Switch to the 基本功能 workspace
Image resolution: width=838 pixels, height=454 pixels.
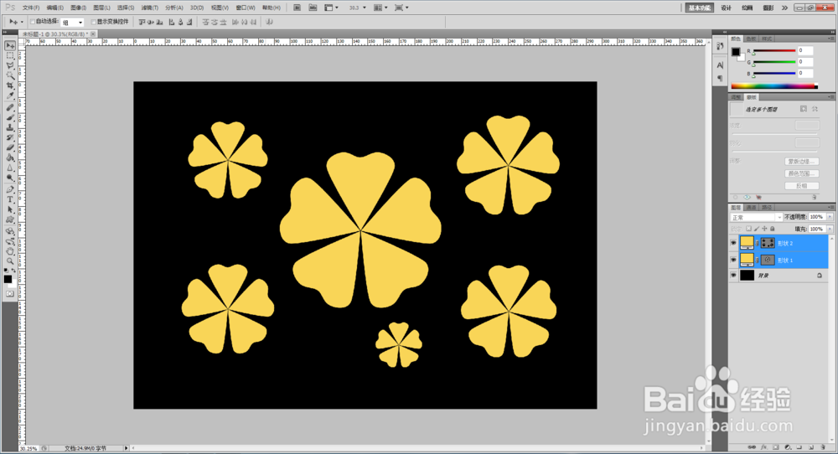click(700, 8)
